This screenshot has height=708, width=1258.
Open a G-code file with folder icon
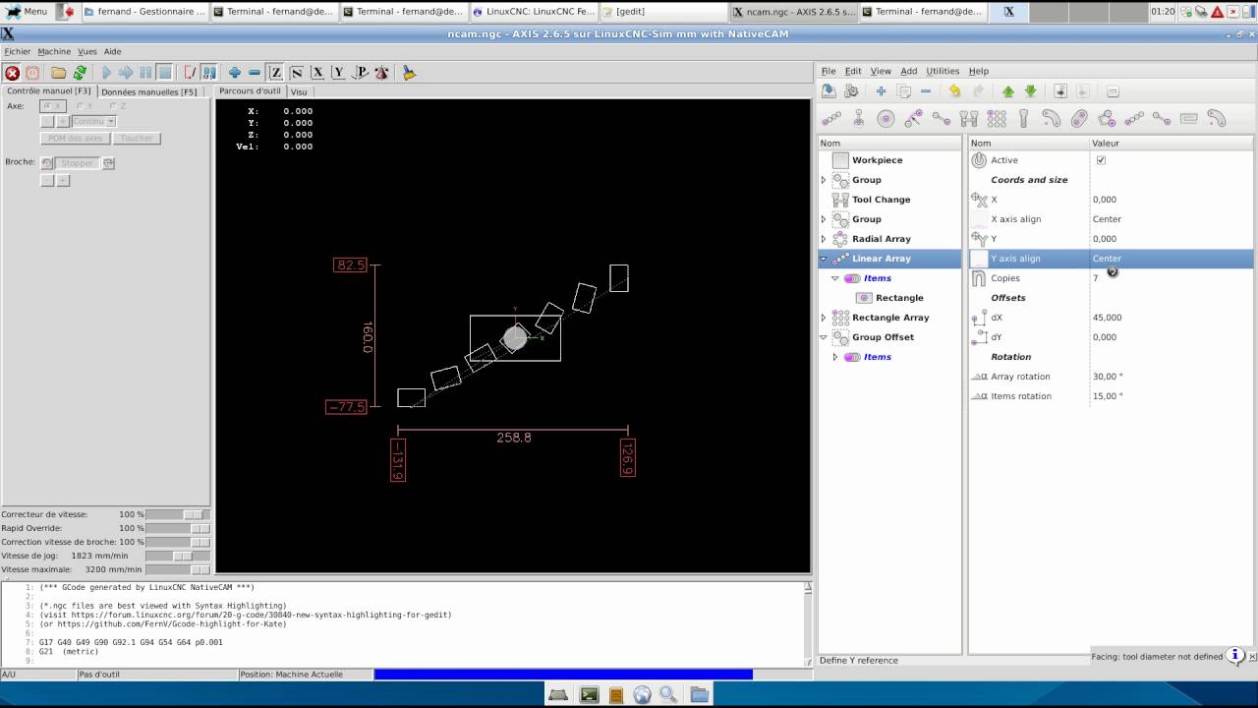pos(59,73)
